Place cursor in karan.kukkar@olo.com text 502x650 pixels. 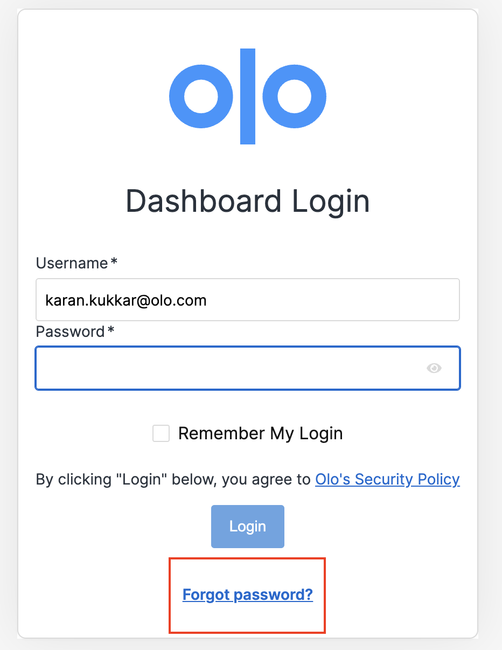[126, 300]
